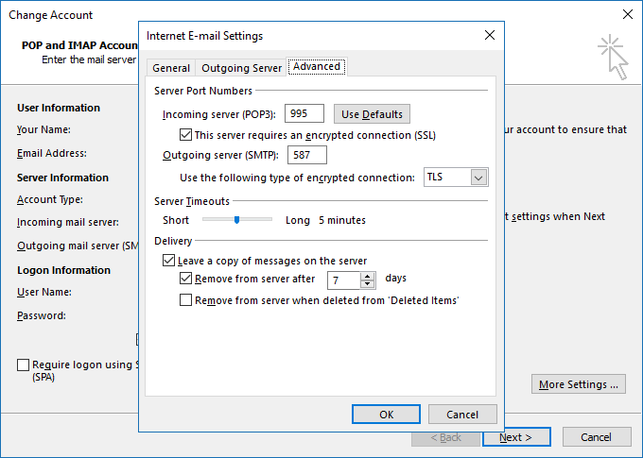Click the Use Defaults button

(x=372, y=114)
